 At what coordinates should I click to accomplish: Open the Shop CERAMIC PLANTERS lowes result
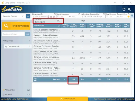[x=46, y=53]
